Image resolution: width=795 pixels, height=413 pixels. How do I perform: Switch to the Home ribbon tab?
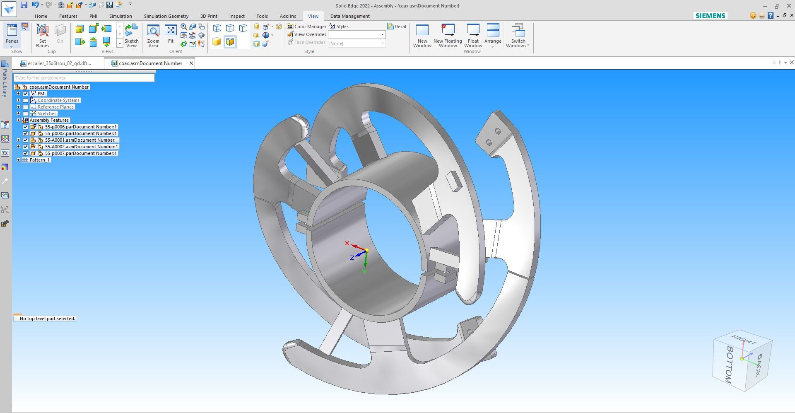tap(41, 16)
